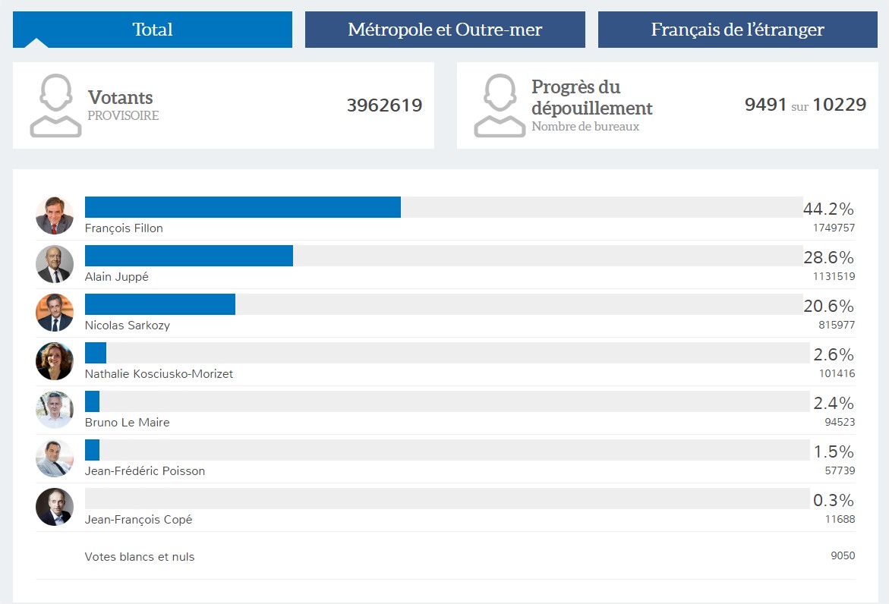Click the blank votes count 9050

click(843, 556)
